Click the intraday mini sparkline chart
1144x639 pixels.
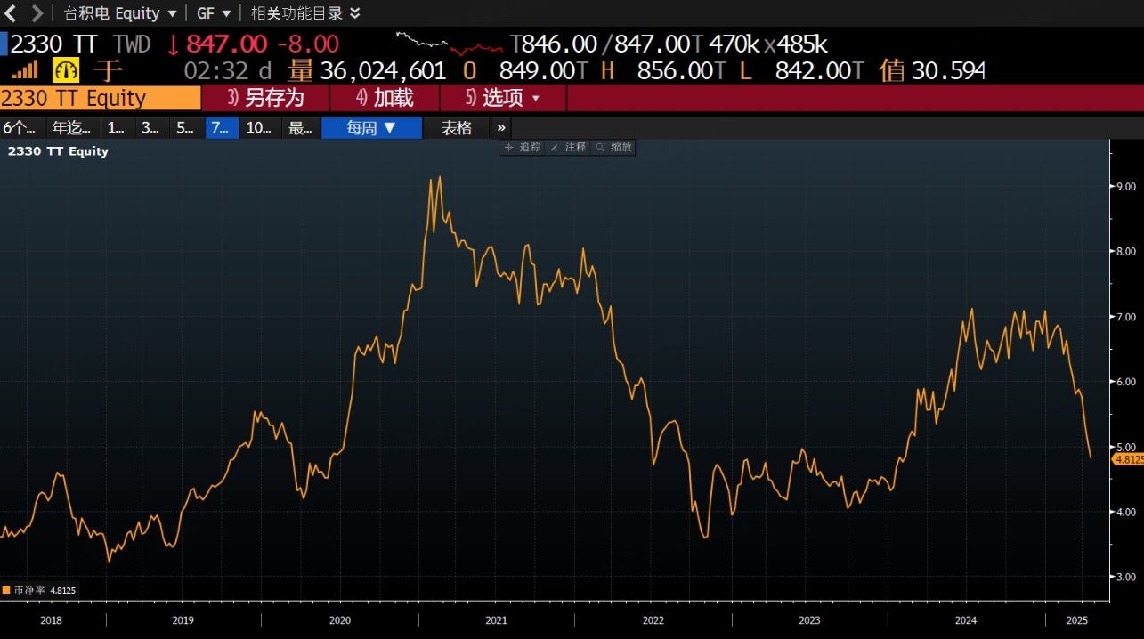pos(450,43)
